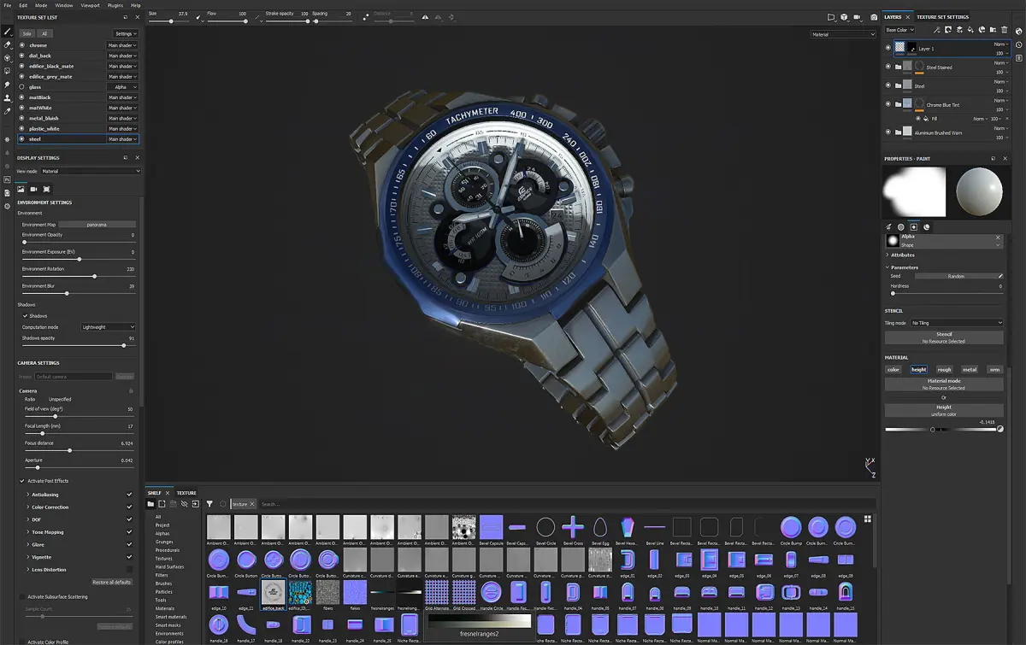This screenshot has width=1026, height=645.
Task: Adjust the Environment Rotation slider
Action: [78, 276]
